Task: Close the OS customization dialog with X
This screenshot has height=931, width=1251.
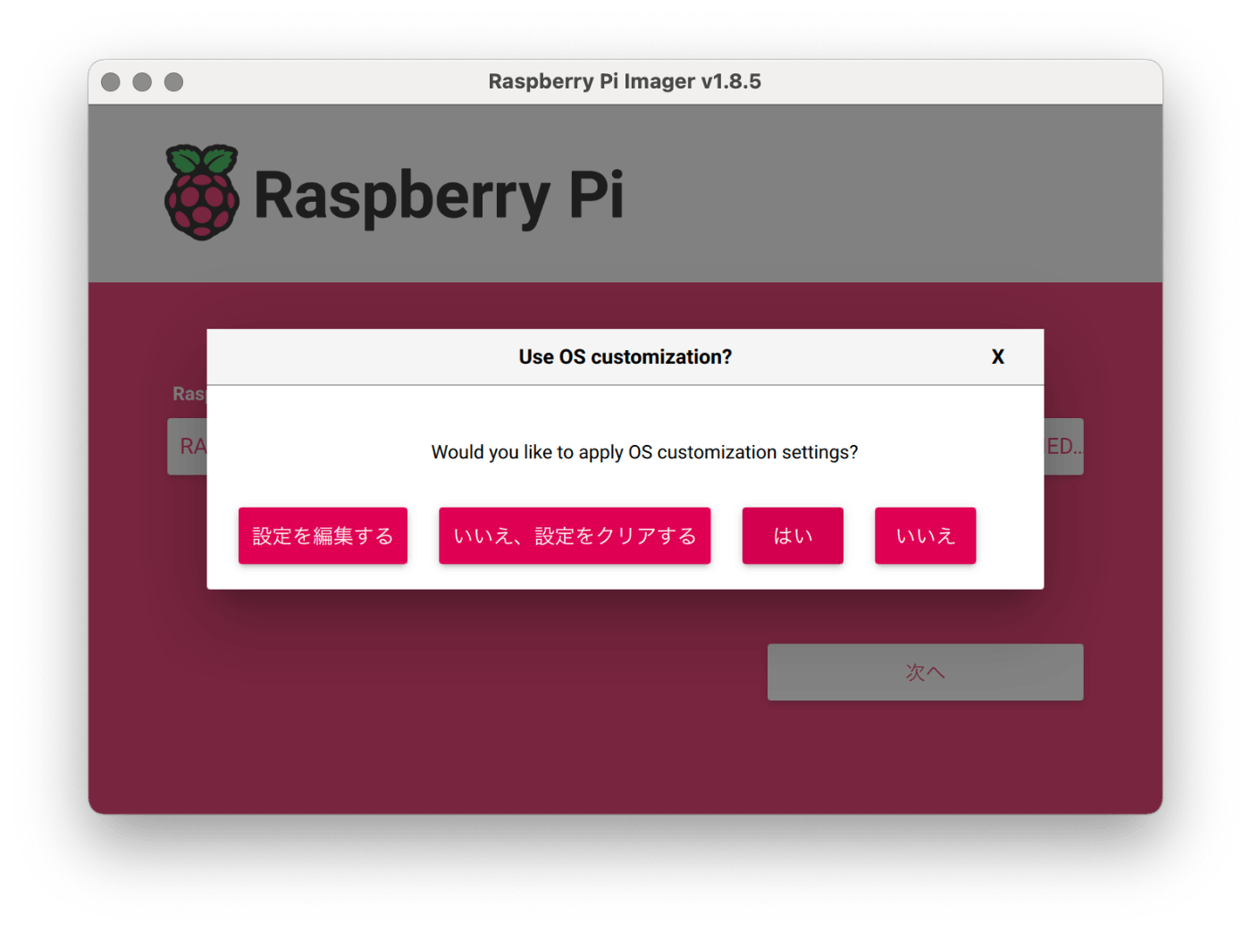Action: 998,356
